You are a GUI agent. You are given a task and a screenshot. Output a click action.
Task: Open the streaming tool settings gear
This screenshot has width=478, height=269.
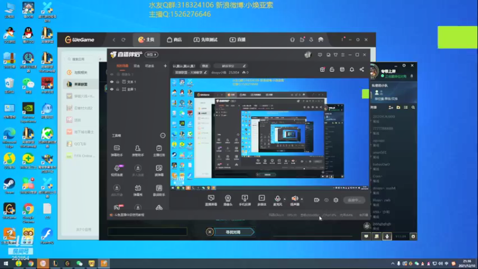[x=336, y=200]
